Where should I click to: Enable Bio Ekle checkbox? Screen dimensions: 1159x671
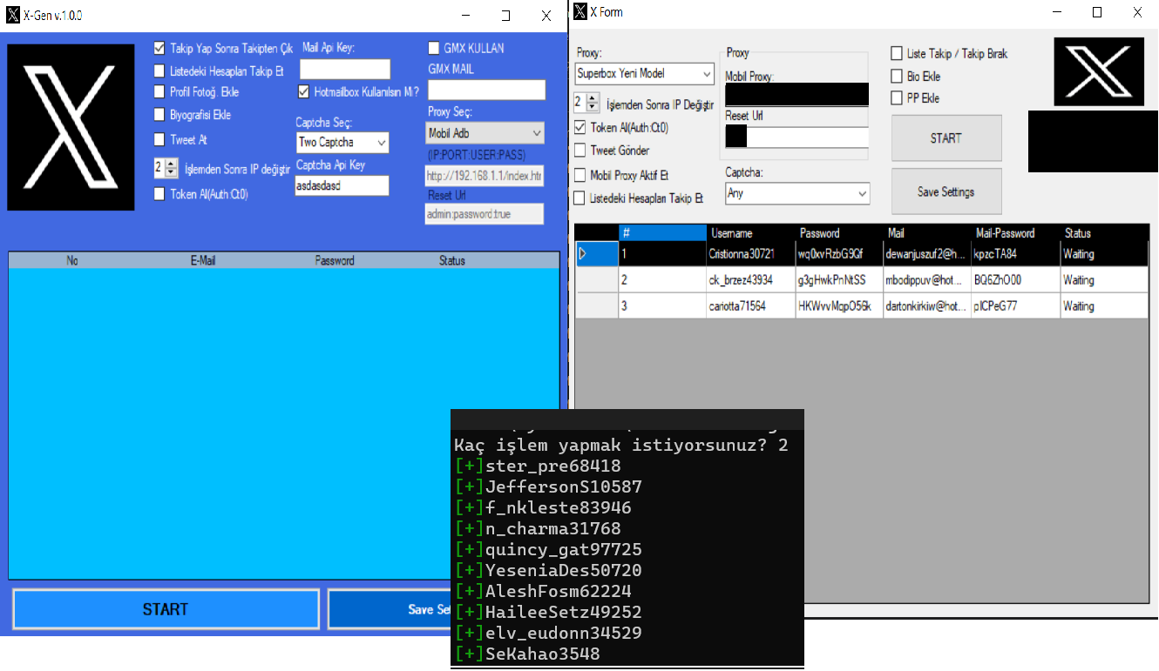pos(897,77)
